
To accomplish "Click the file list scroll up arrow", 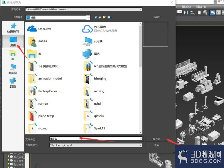I will [x=141, y=24].
